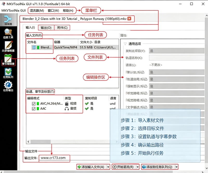Select the AVC/H.264/M... track row
208x173 pixels.
(73, 104)
